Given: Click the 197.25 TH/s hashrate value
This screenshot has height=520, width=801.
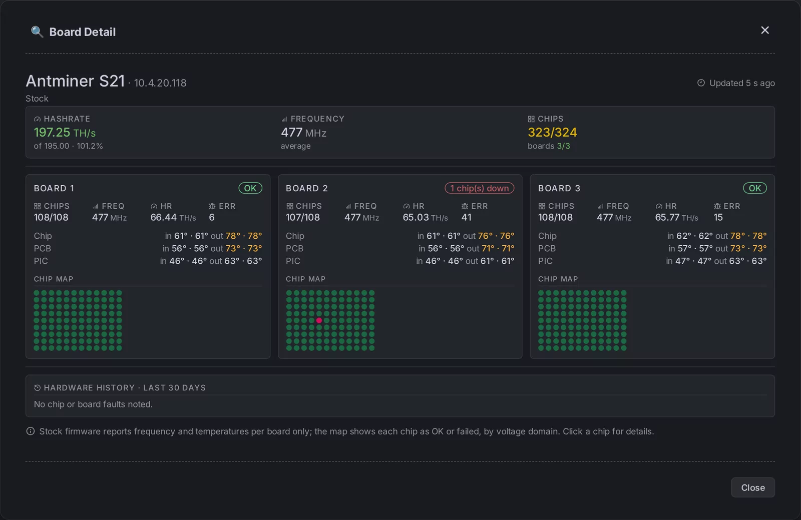Looking at the screenshot, I should 65,133.
